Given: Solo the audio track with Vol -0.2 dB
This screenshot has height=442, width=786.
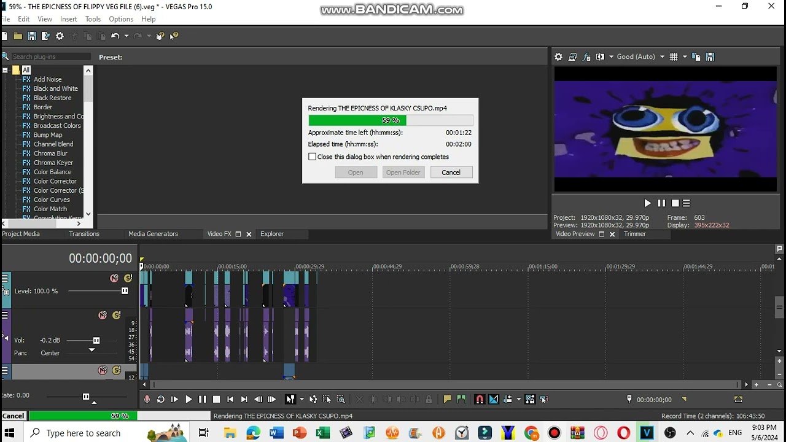Looking at the screenshot, I should 116,316.
